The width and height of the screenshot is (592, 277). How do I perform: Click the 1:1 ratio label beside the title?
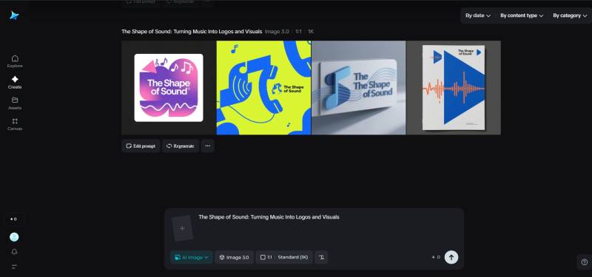tap(298, 32)
